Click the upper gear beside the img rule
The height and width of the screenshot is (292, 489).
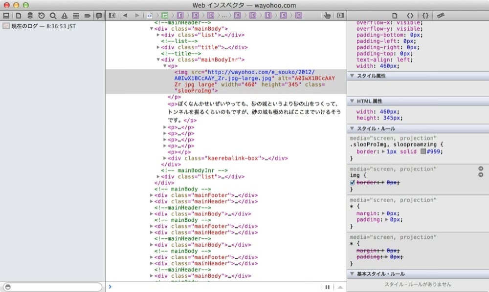[481, 168]
